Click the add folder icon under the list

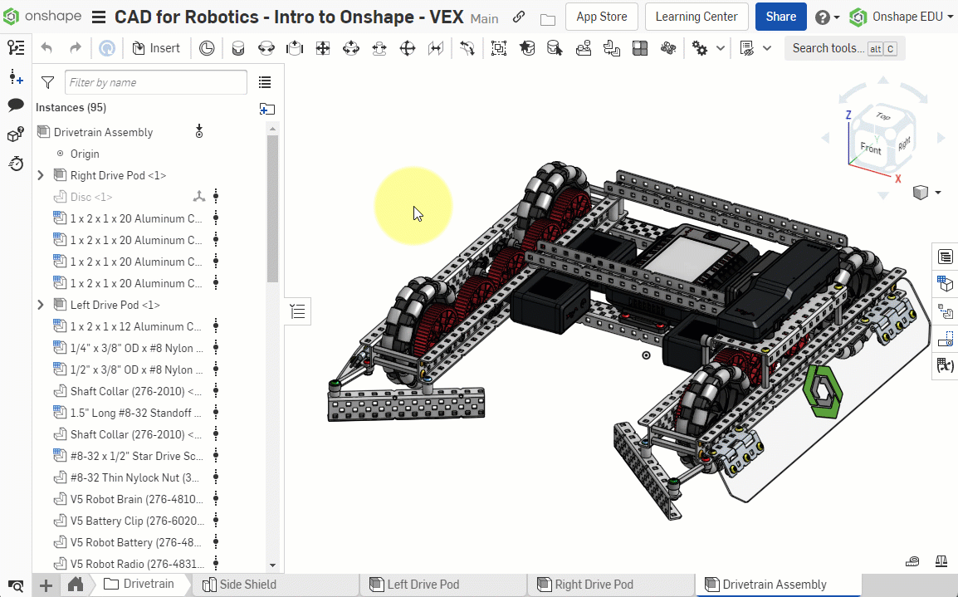point(266,109)
